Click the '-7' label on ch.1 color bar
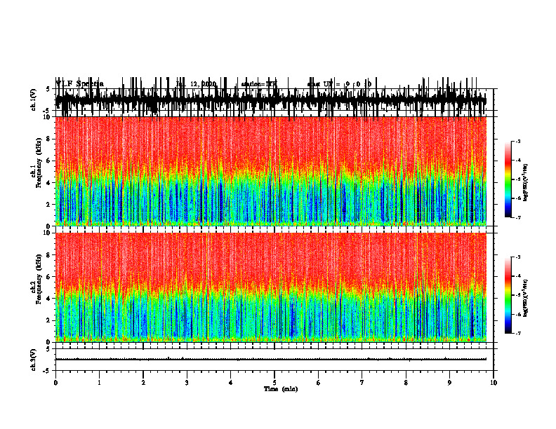Image resolution: width=556 pixels, height=429 pixels. (517, 217)
